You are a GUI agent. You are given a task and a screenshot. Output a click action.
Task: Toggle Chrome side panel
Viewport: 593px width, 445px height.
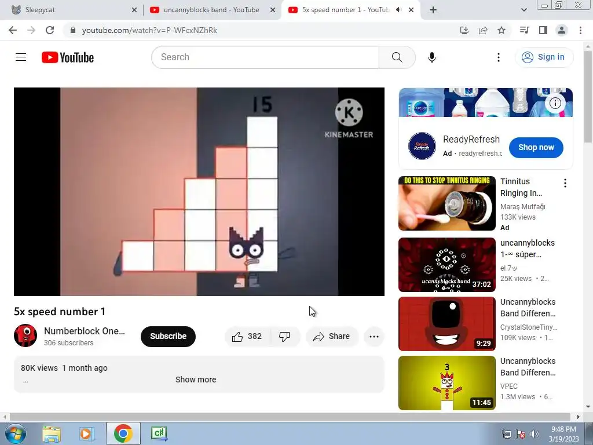pyautogui.click(x=543, y=30)
